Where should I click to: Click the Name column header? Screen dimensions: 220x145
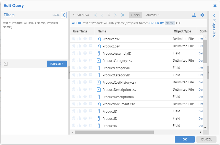102,31
